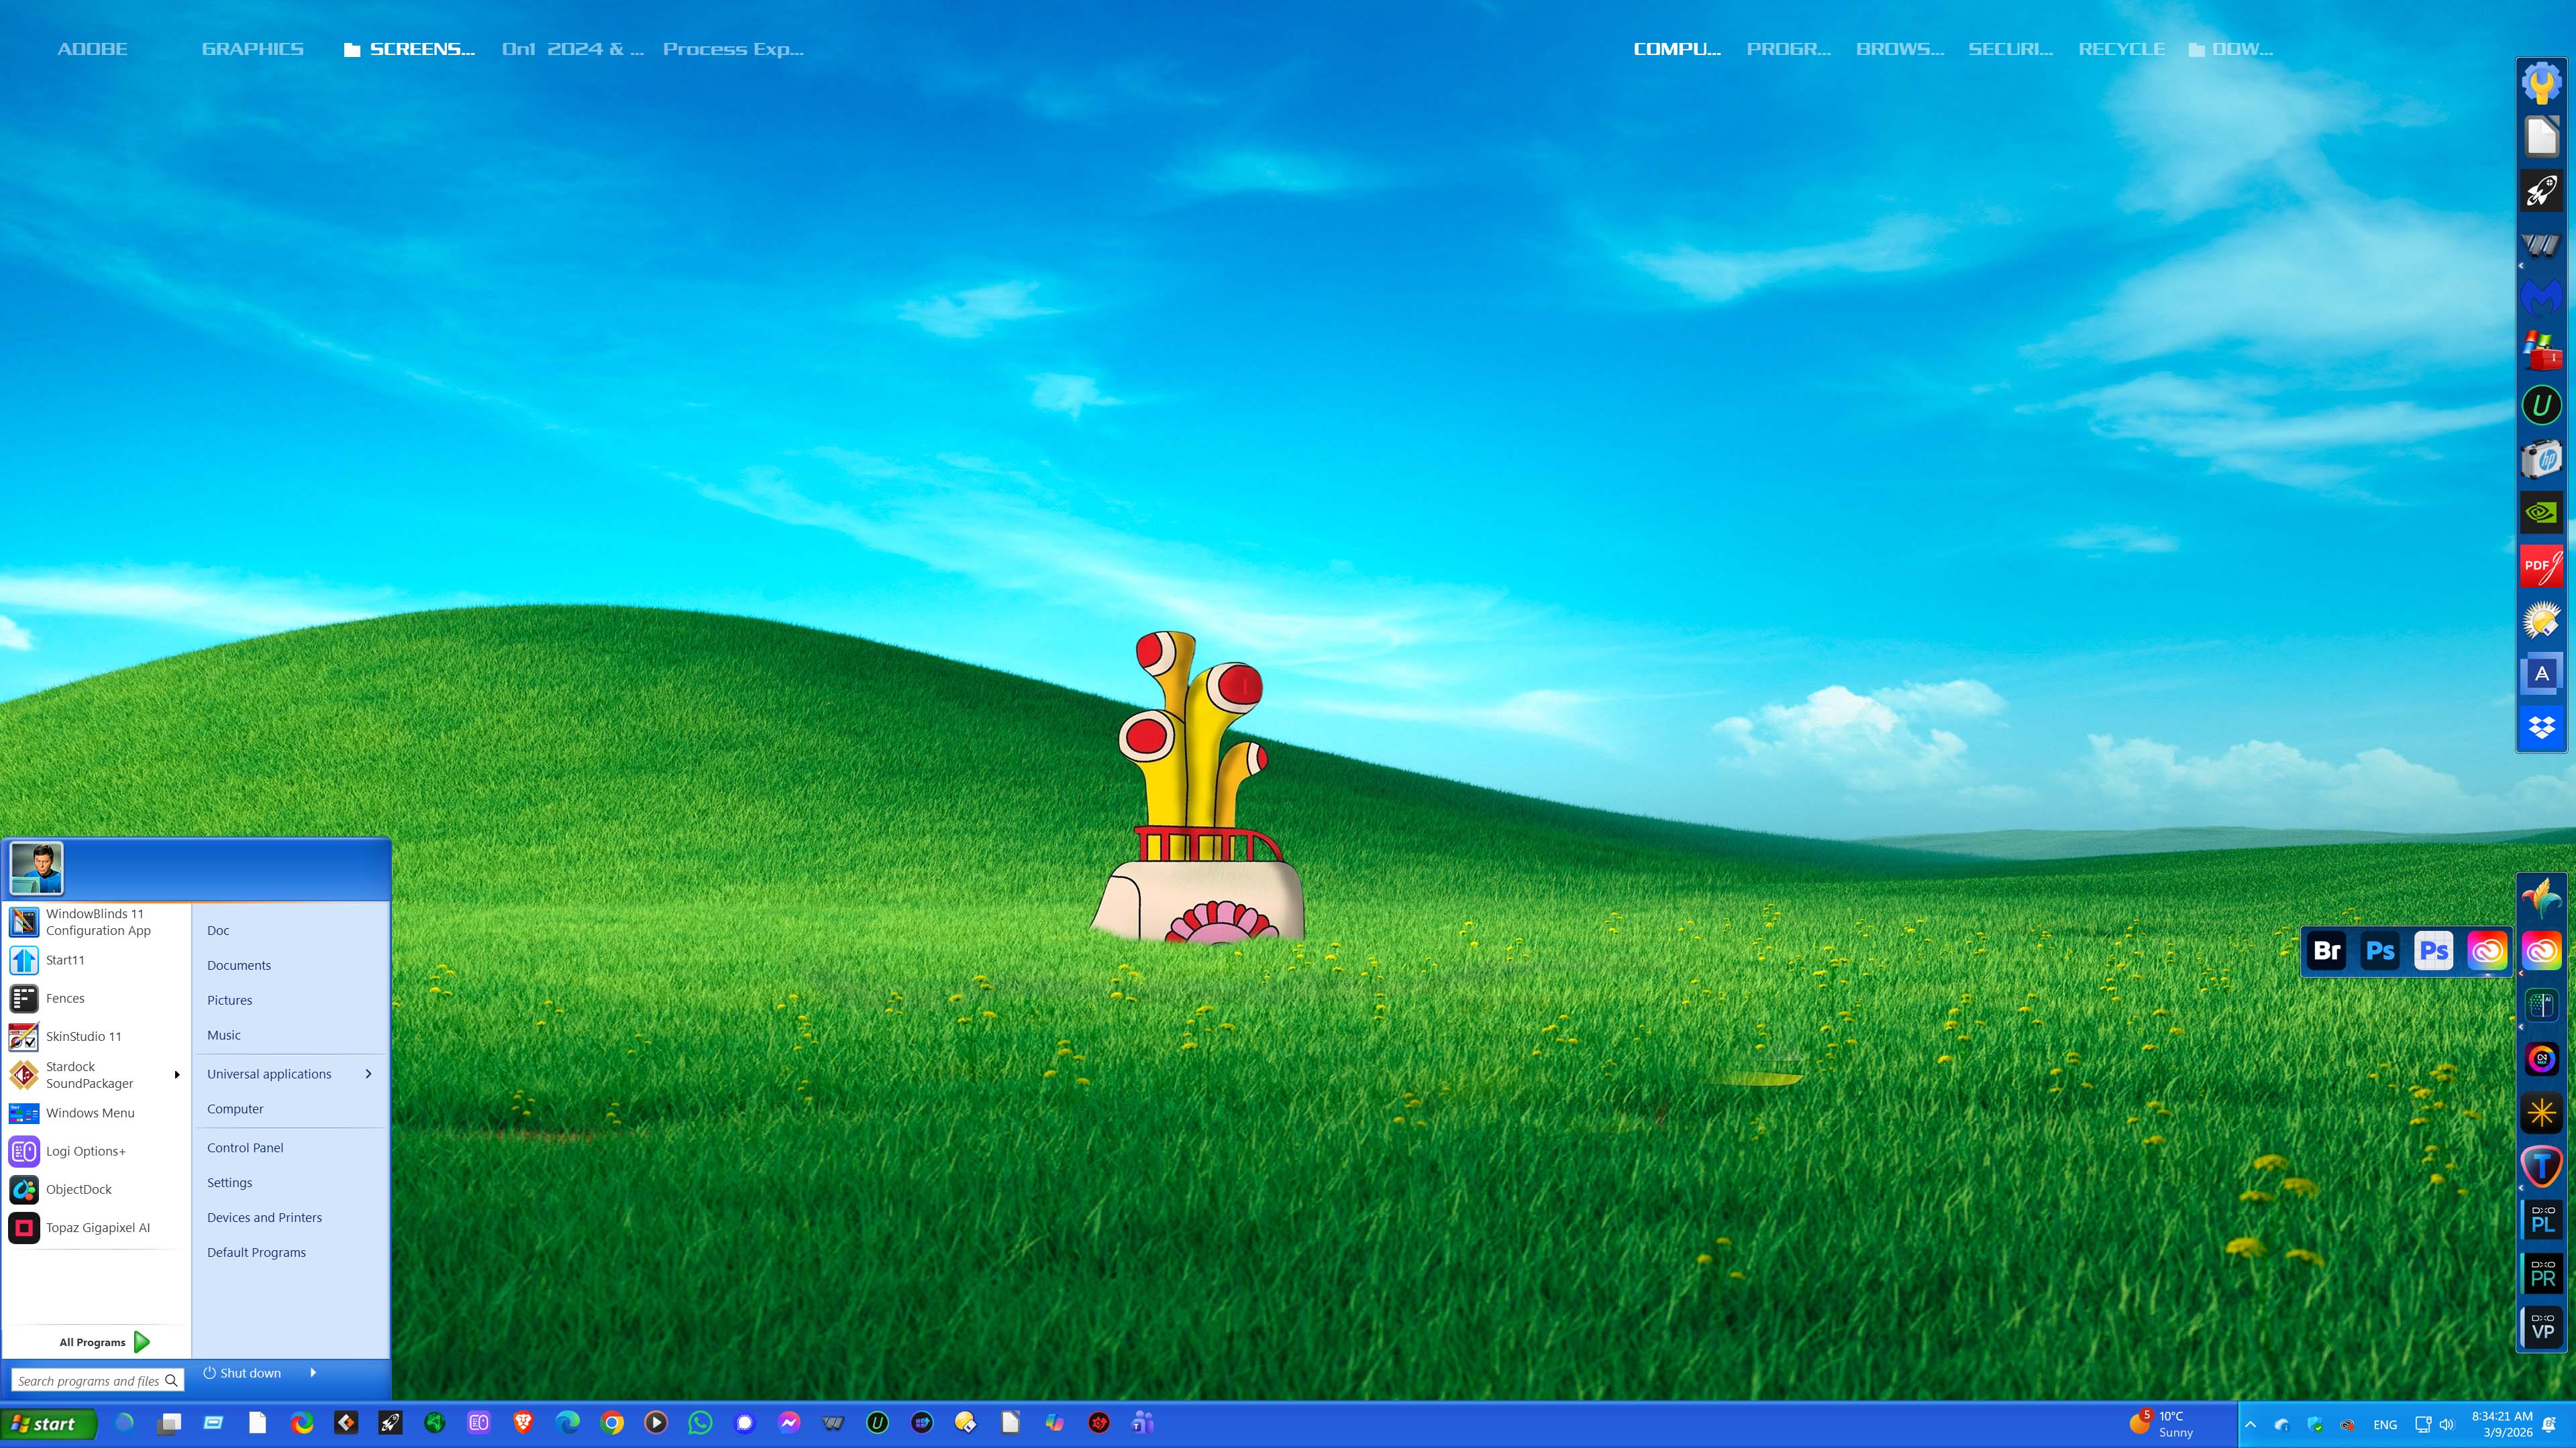Launch Malwarebytes from the sidebar dock
This screenshot has height=1448, width=2576.
[x=2541, y=297]
